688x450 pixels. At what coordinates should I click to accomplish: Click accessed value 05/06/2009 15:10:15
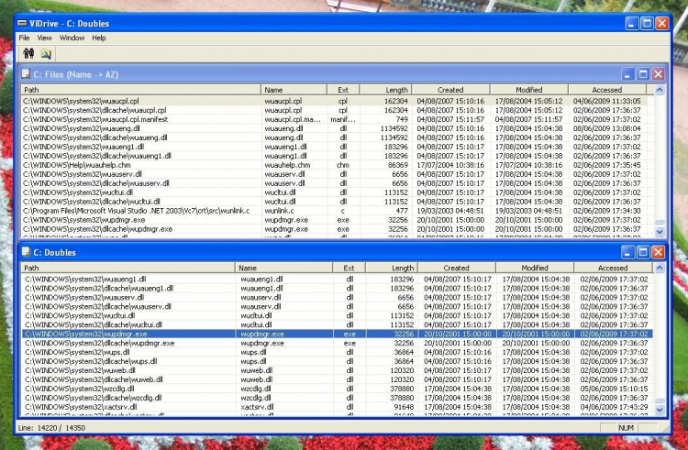click(x=614, y=389)
